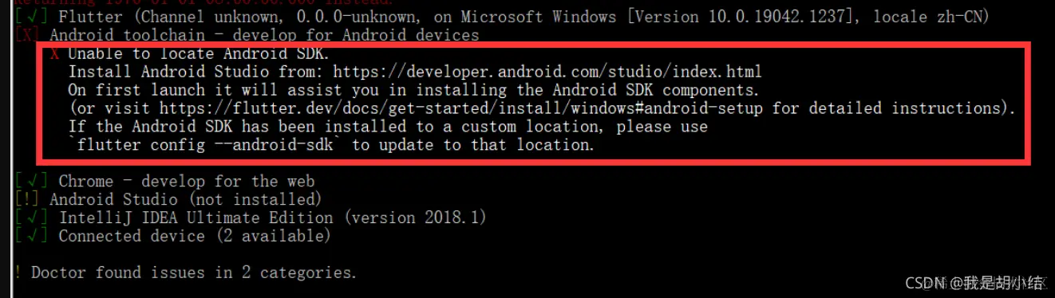The width and height of the screenshot is (1055, 298).
Task: Click the checkmark beside IntelliJ IDEA
Action: coord(30,218)
